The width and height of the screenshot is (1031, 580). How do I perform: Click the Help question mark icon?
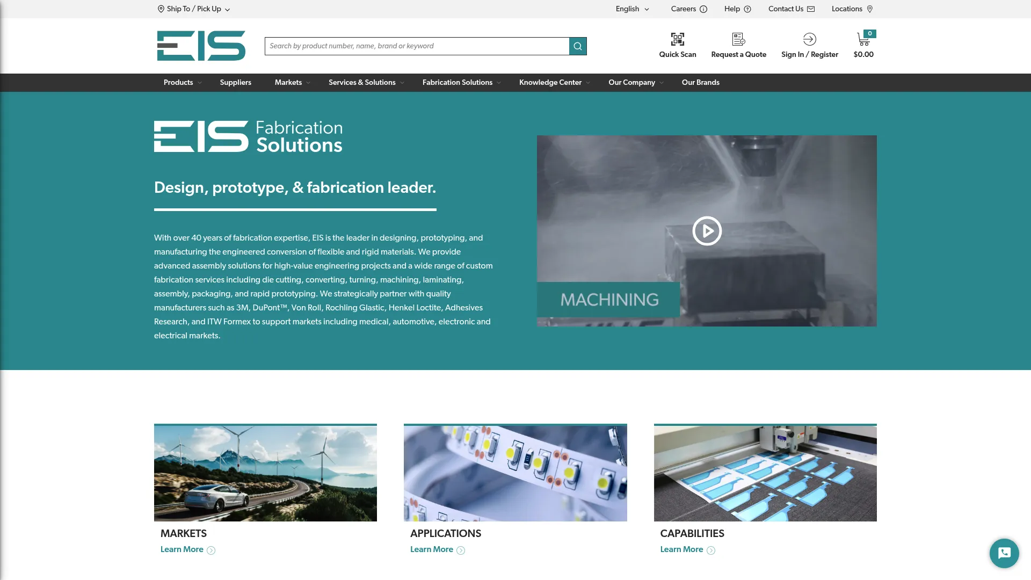(x=747, y=9)
